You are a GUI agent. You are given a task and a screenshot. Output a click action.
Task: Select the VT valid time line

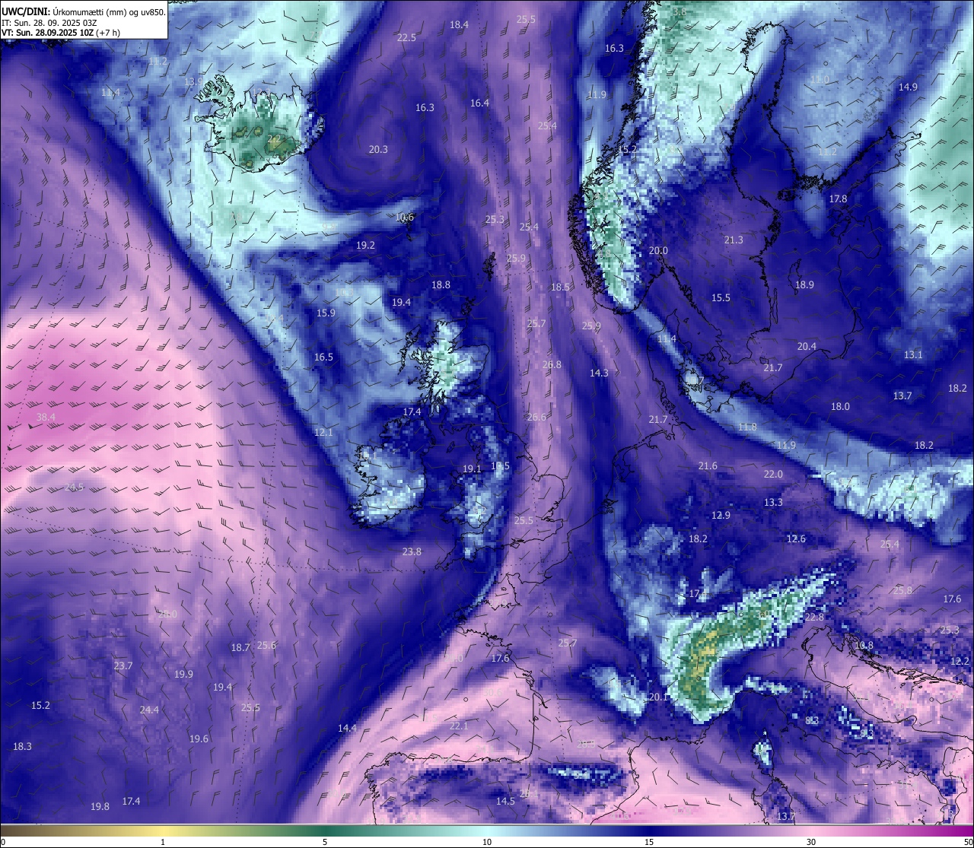[x=60, y=33]
